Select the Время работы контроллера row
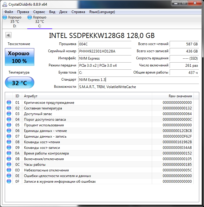204x207 pixels. coord(99,153)
